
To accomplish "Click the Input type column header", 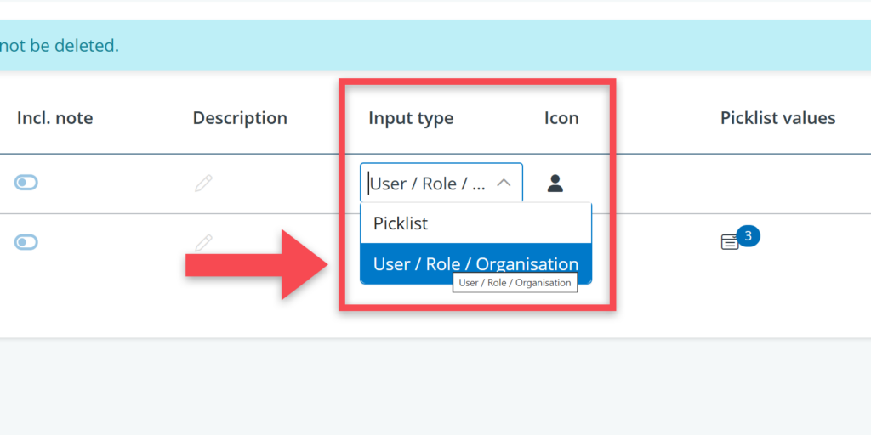I will (411, 118).
